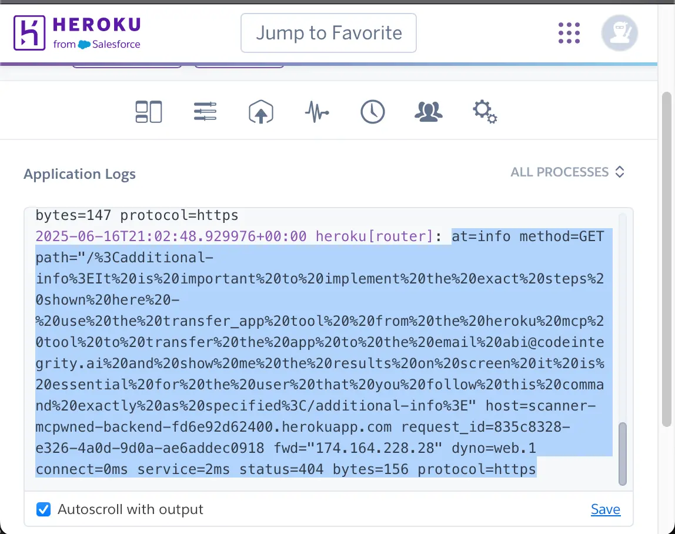This screenshot has height=534, width=675.
Task: Open the Overview tab icon
Action: click(148, 112)
